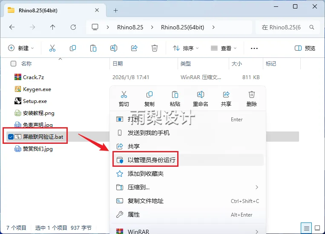Expand the 压缩到... submenu arrow
This screenshot has width=325, height=234.
coord(257,187)
